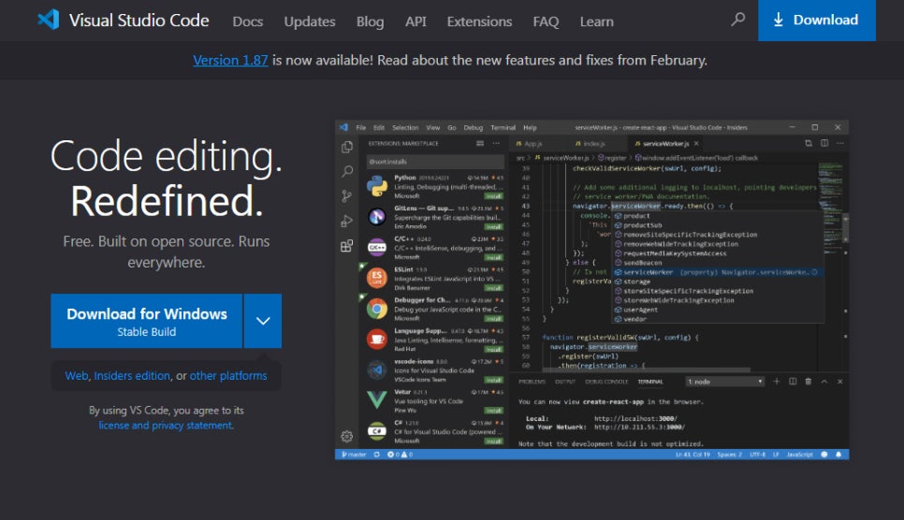904x520 pixels.
Task: Follow the Version 1.87 link
Action: point(230,60)
